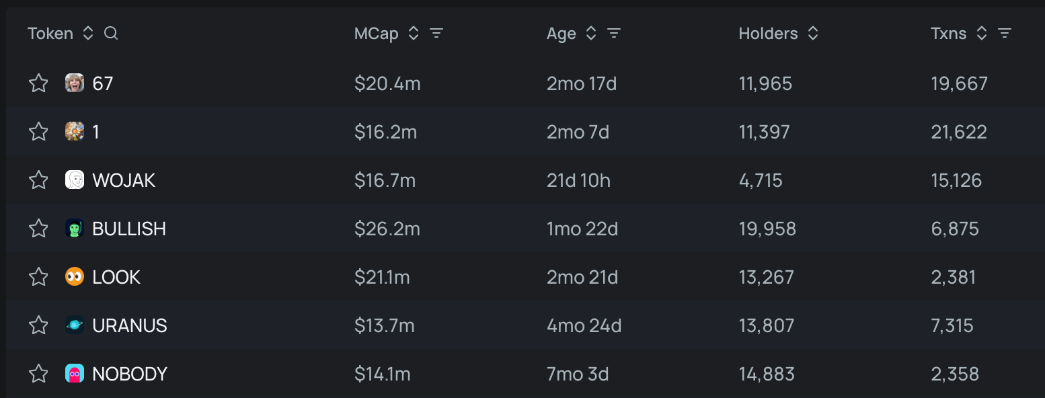Click the search icon beside Token header
Image resolution: width=1045 pixels, height=398 pixels.
point(111,34)
